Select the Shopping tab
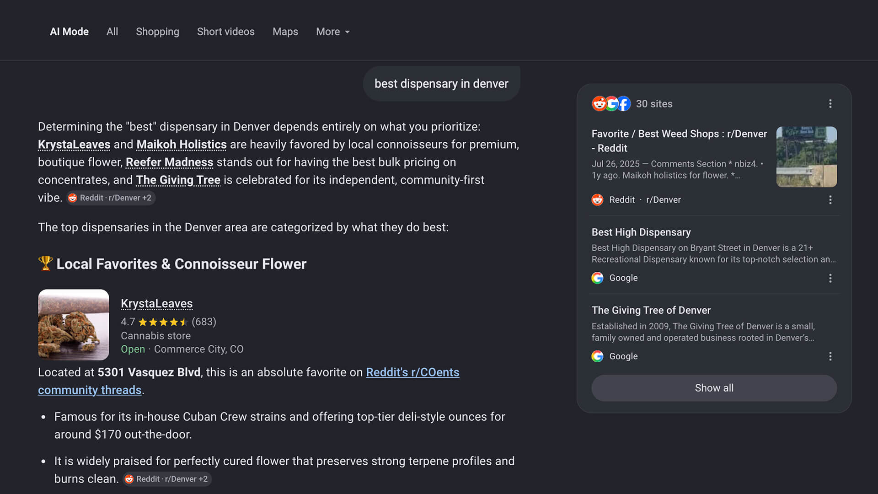The width and height of the screenshot is (878, 494). [157, 32]
